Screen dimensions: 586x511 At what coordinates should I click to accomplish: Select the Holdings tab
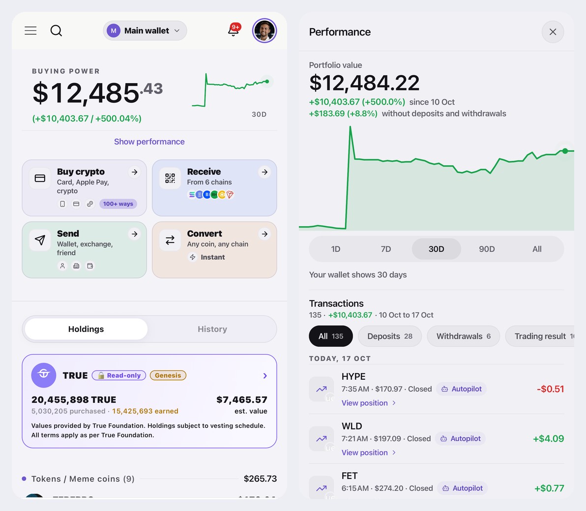[x=86, y=329]
